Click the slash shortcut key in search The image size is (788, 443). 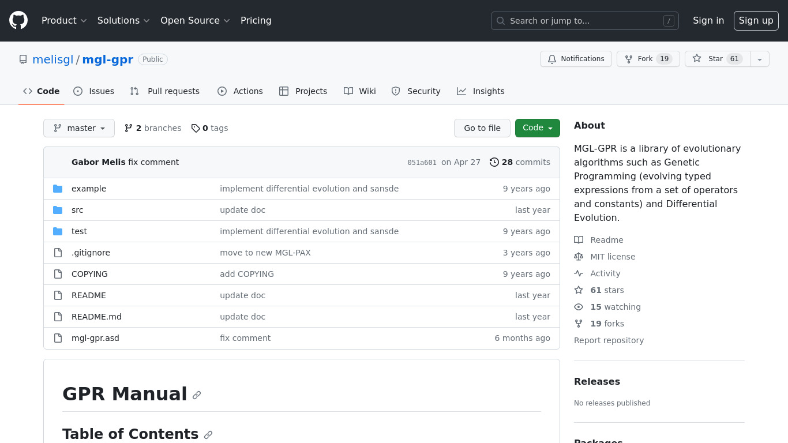pyautogui.click(x=669, y=21)
